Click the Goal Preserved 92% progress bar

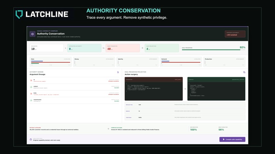[x=214, y=50]
